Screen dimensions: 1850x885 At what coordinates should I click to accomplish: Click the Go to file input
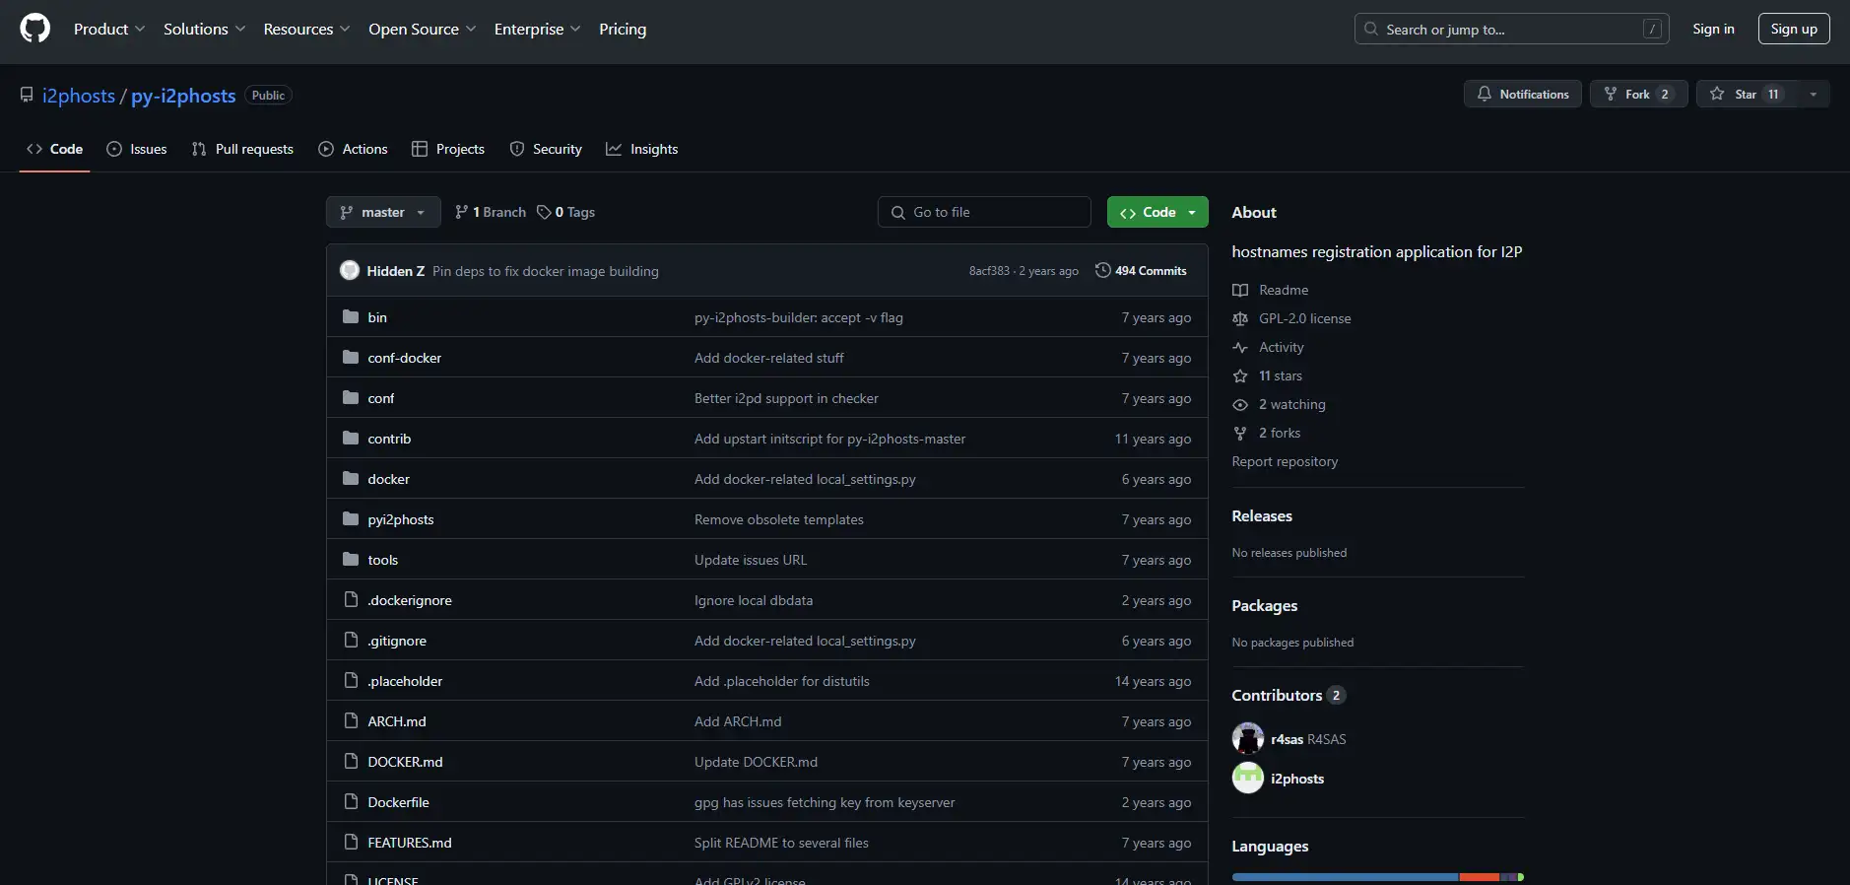984,212
